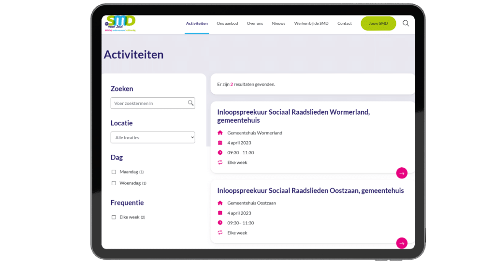Open Oostzaan activity with pink arrow button

(x=402, y=243)
